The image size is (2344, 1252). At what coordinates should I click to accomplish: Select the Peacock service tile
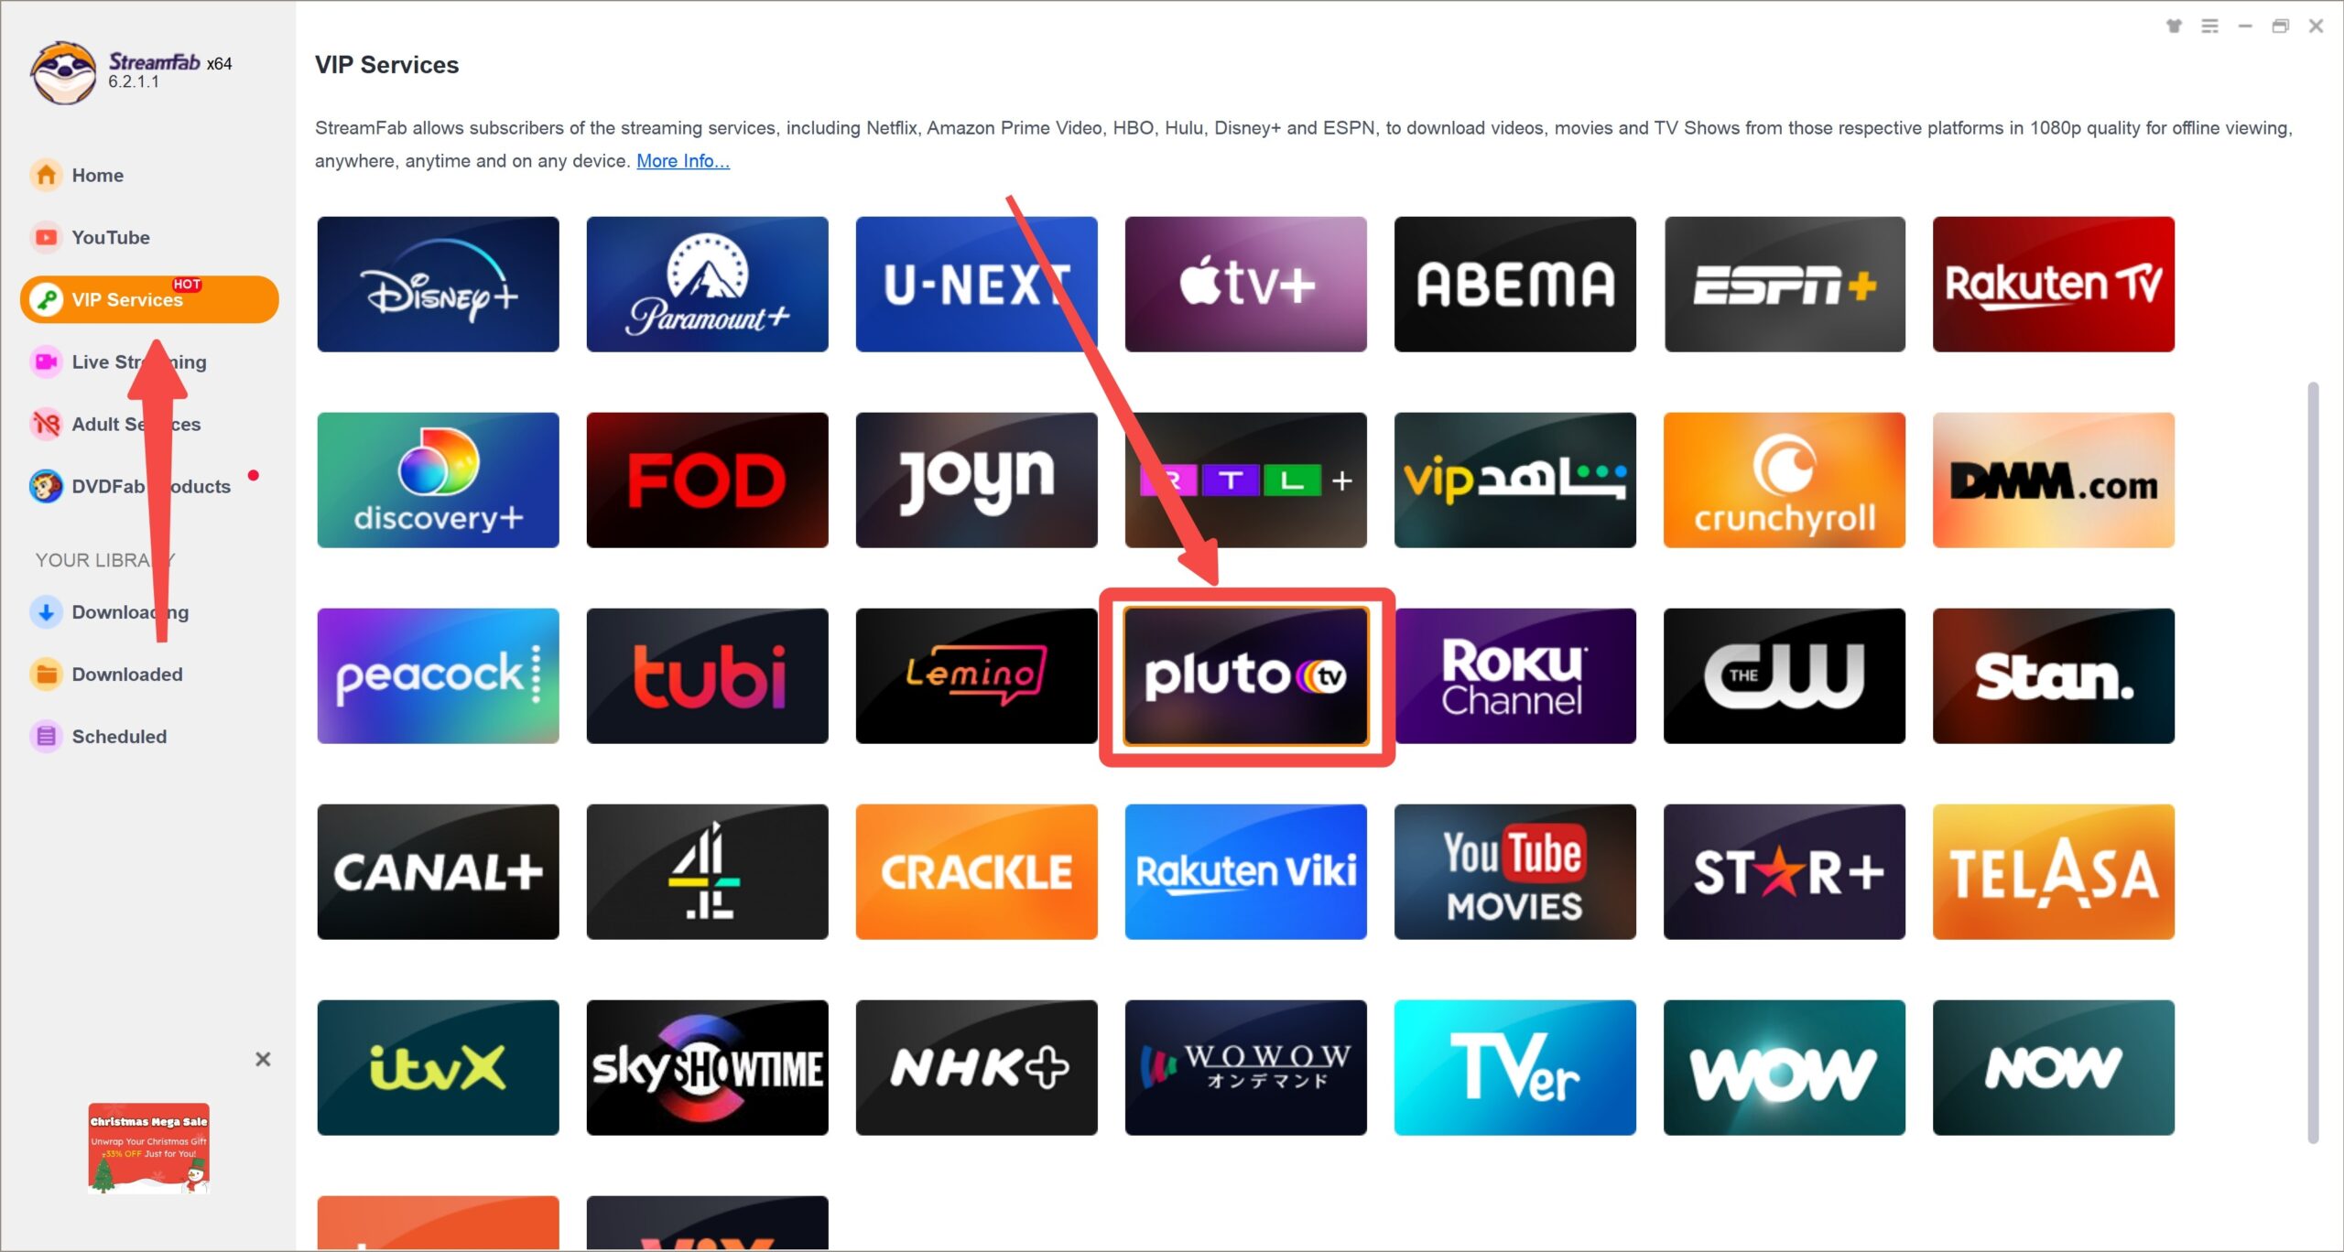tap(438, 675)
